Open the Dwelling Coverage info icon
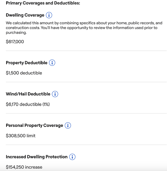The height and width of the screenshot is (171, 167). click(x=49, y=15)
